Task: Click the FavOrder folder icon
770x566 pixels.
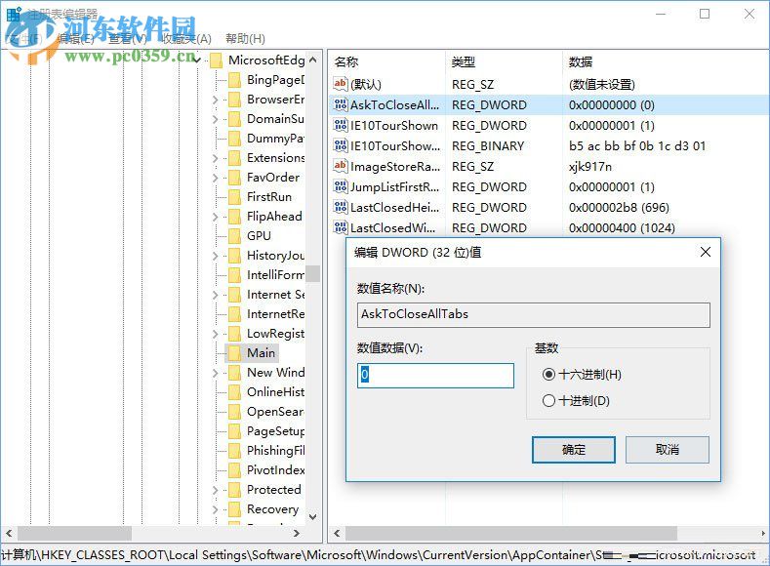Action: click(x=235, y=178)
